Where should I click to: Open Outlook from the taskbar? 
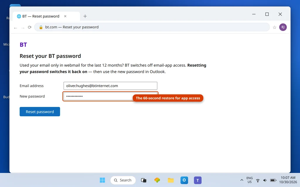tap(184, 180)
